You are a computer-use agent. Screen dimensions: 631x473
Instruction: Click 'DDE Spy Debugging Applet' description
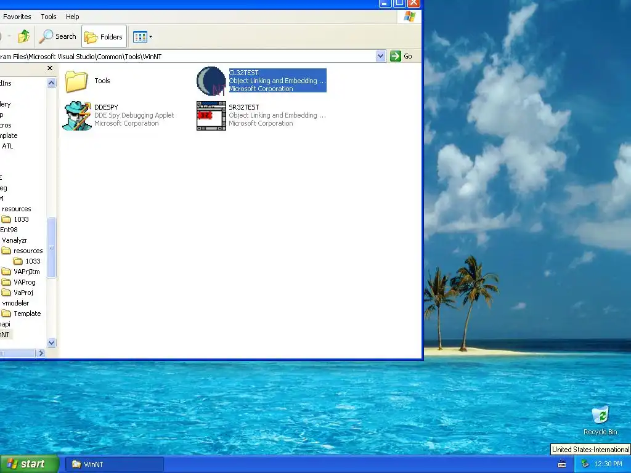134,115
